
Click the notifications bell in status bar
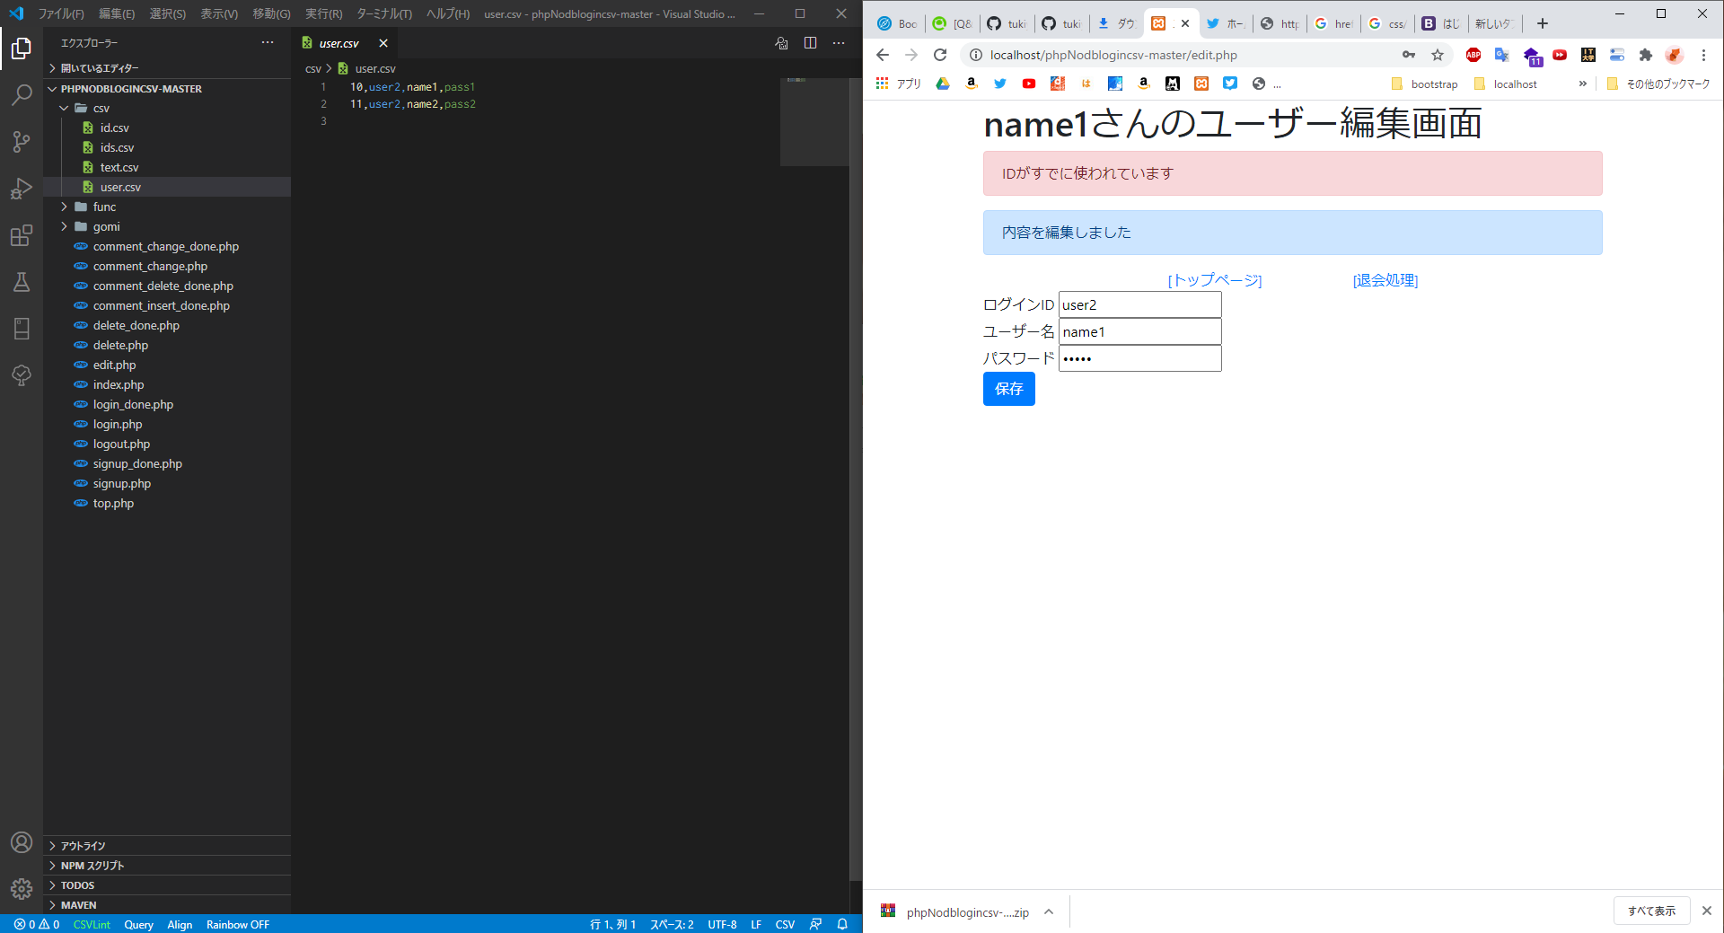coord(842,924)
